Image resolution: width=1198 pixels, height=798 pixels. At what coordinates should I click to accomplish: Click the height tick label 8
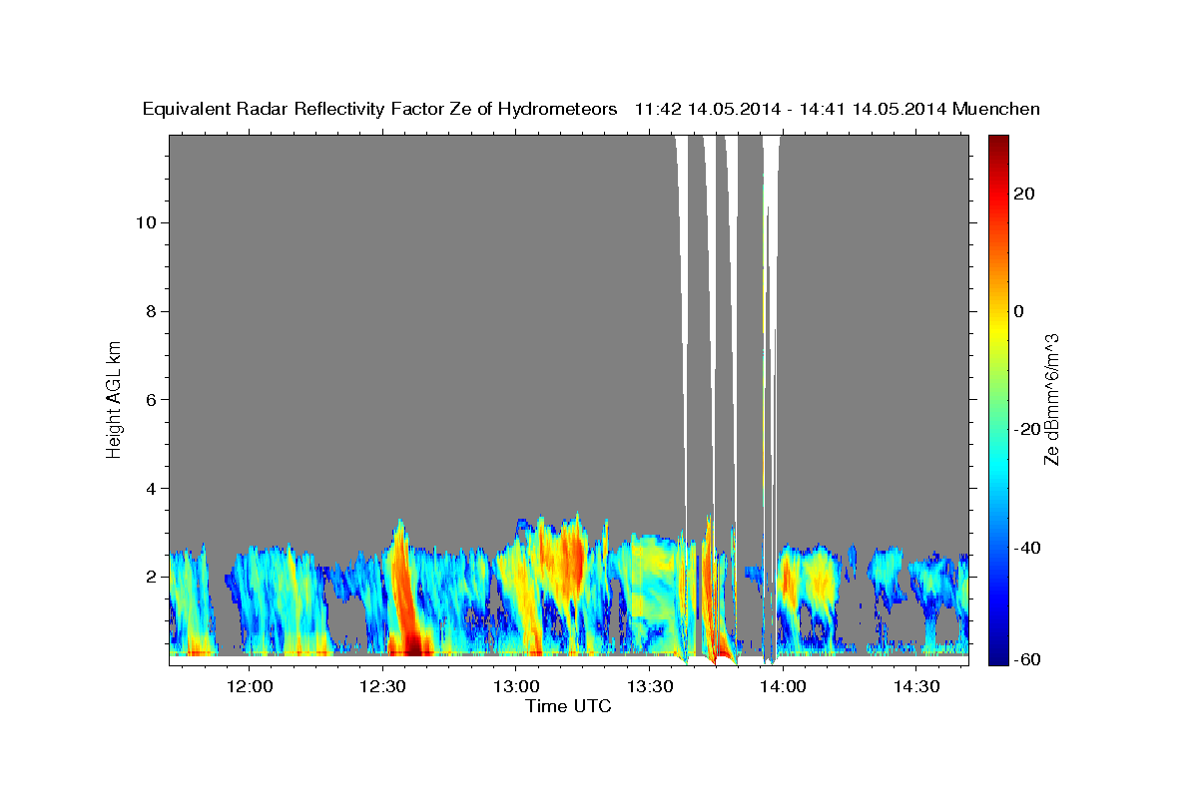149,311
